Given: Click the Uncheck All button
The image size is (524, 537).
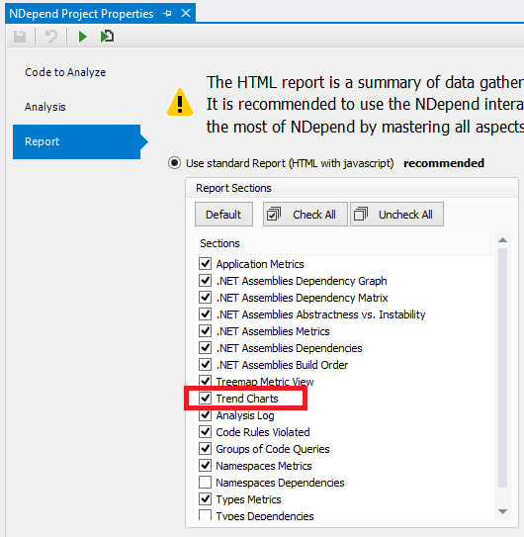Looking at the screenshot, I should [x=396, y=215].
